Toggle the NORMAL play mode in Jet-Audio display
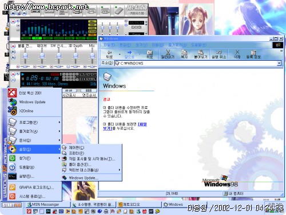This screenshot has width=286, height=215. point(88,79)
